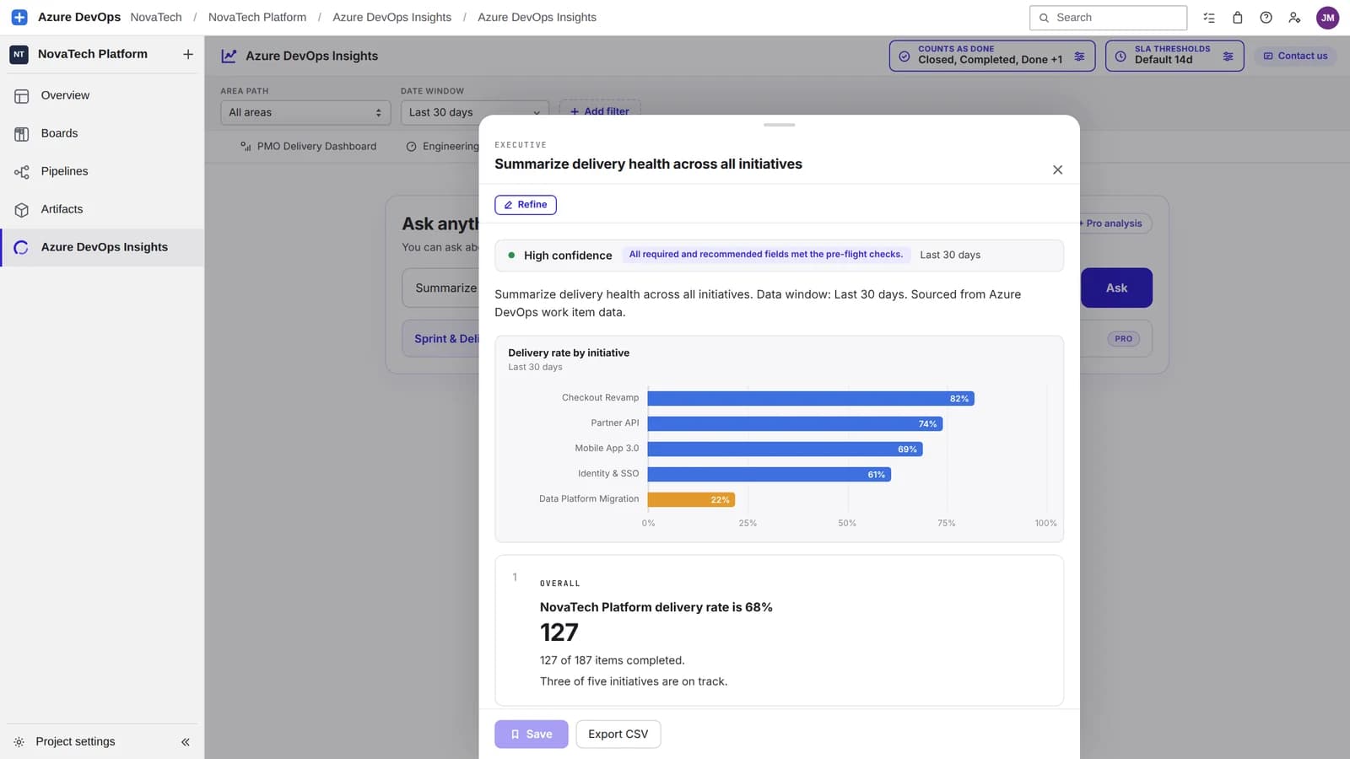Image resolution: width=1350 pixels, height=759 pixels.
Task: Click the text "127 of 187 items completed."
Action: (613, 660)
